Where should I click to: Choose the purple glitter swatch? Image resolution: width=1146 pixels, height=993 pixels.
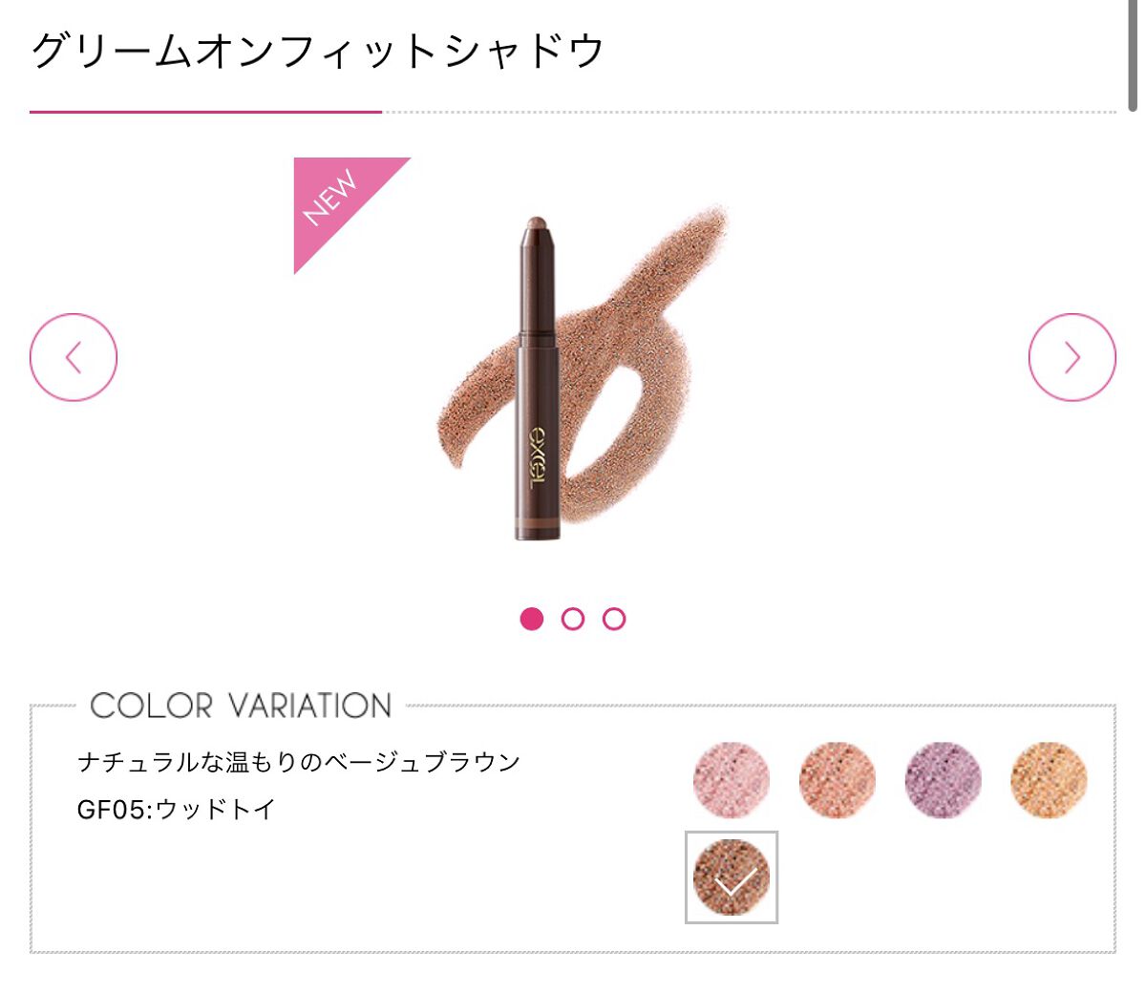pyautogui.click(x=943, y=780)
